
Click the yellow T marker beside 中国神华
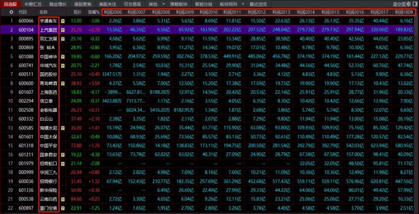coord(63,57)
